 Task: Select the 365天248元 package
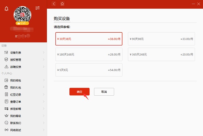pyautogui.click(x=161, y=54)
